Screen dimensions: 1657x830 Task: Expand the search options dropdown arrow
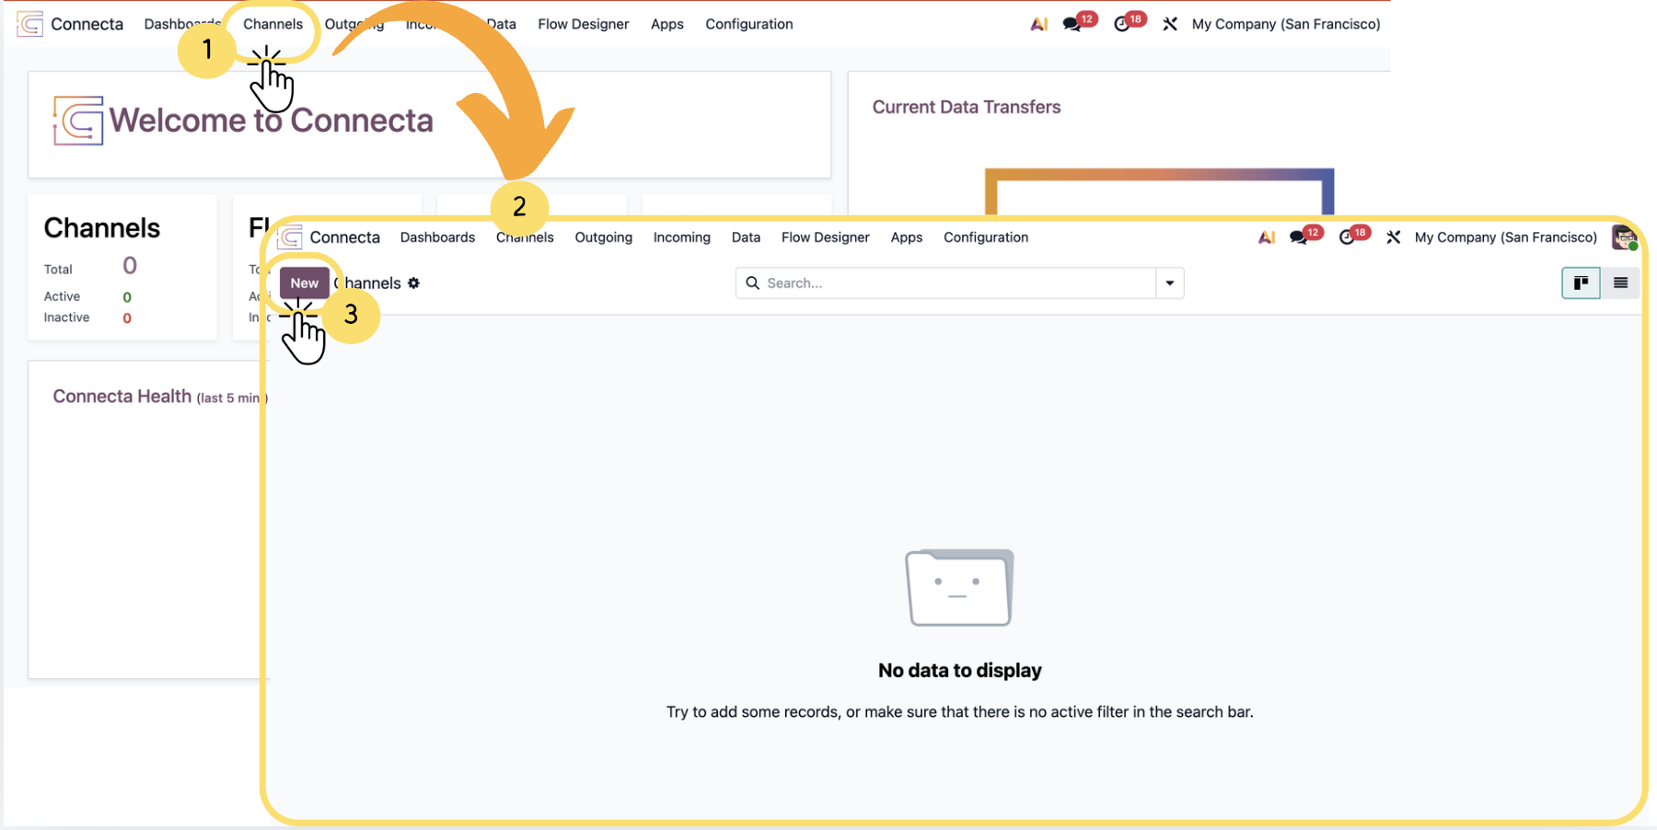(1170, 283)
